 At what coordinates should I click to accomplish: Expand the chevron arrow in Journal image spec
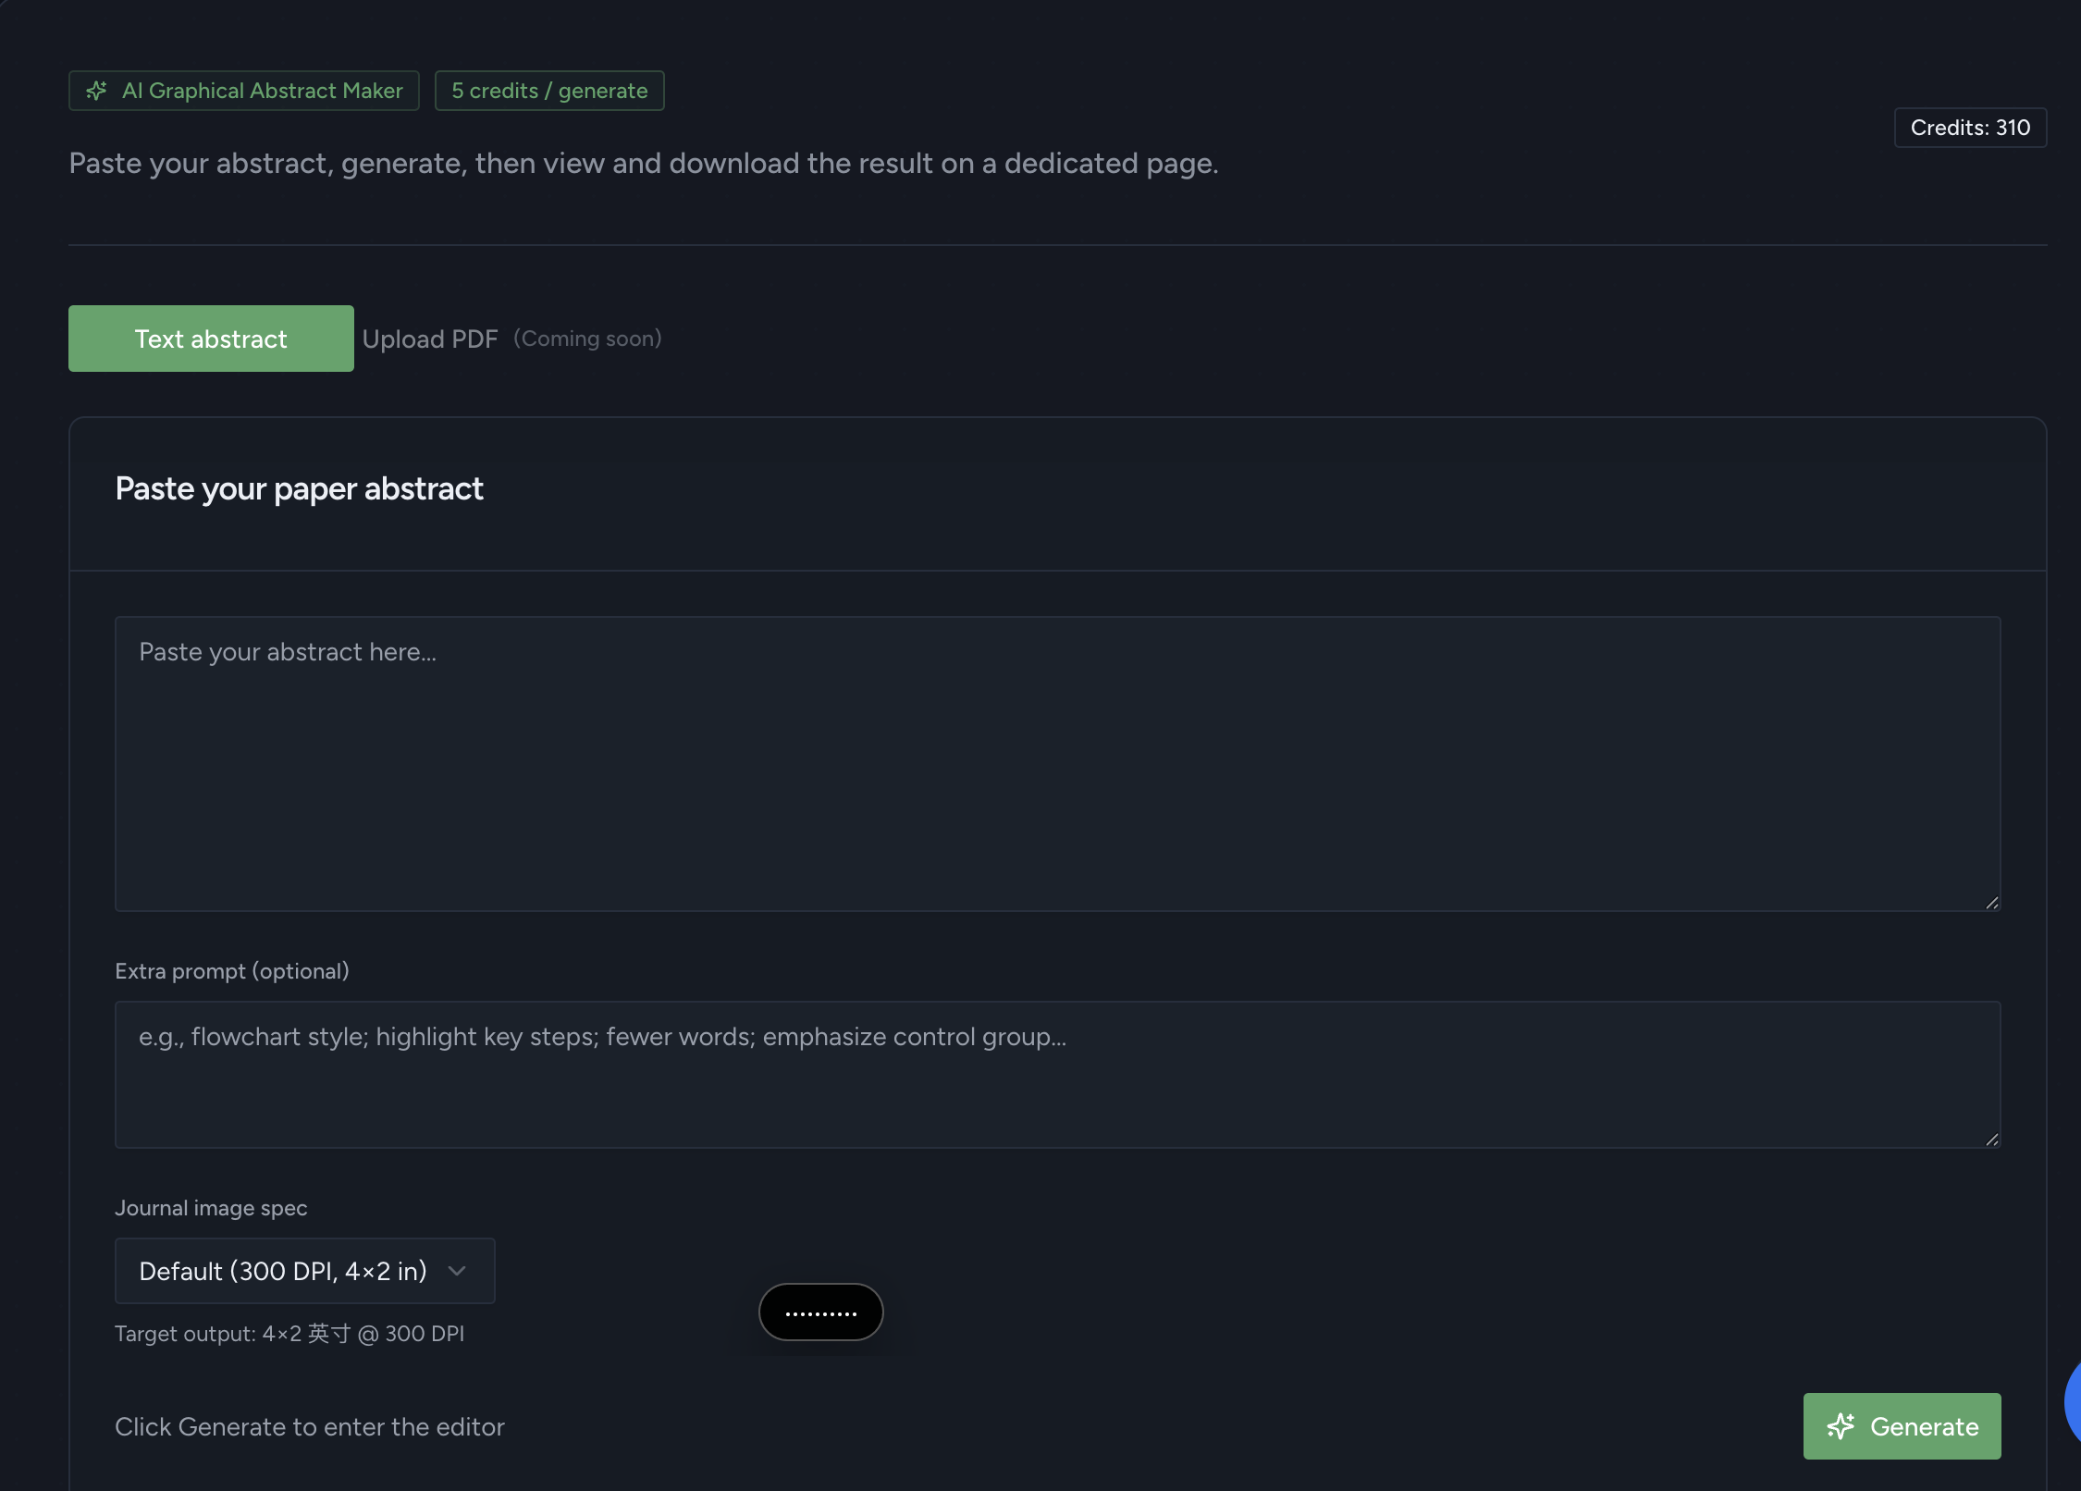coord(457,1271)
